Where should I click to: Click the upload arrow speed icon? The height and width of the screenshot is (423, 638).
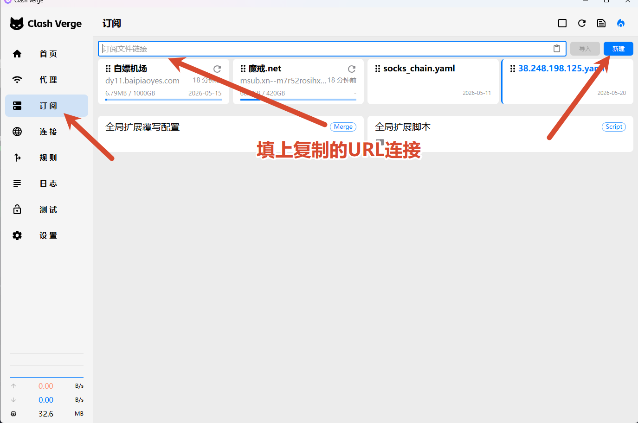13,386
